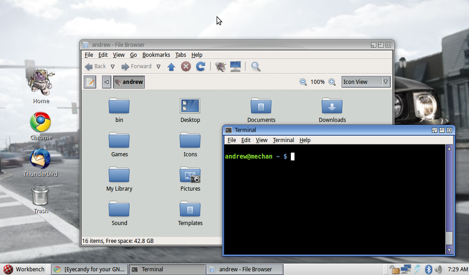The height and width of the screenshot is (275, 469).
Task: Click the File Browser title bar icon
Action: tap(86, 45)
